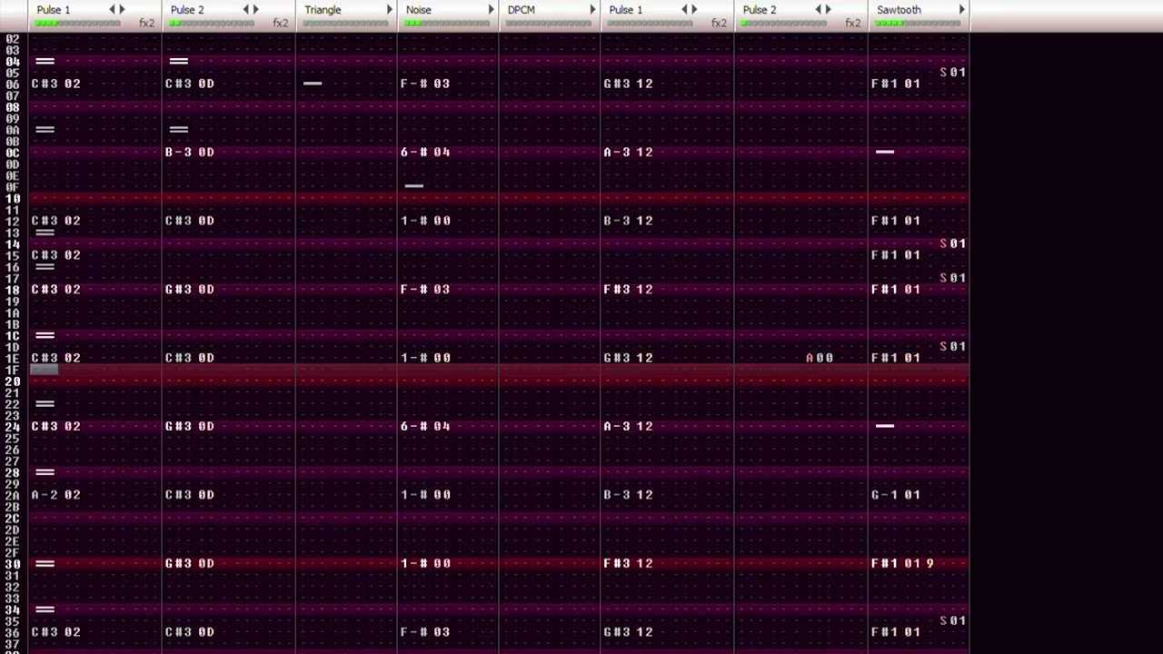
Task: Select G#3 0D note in row 24
Action: (x=190, y=426)
